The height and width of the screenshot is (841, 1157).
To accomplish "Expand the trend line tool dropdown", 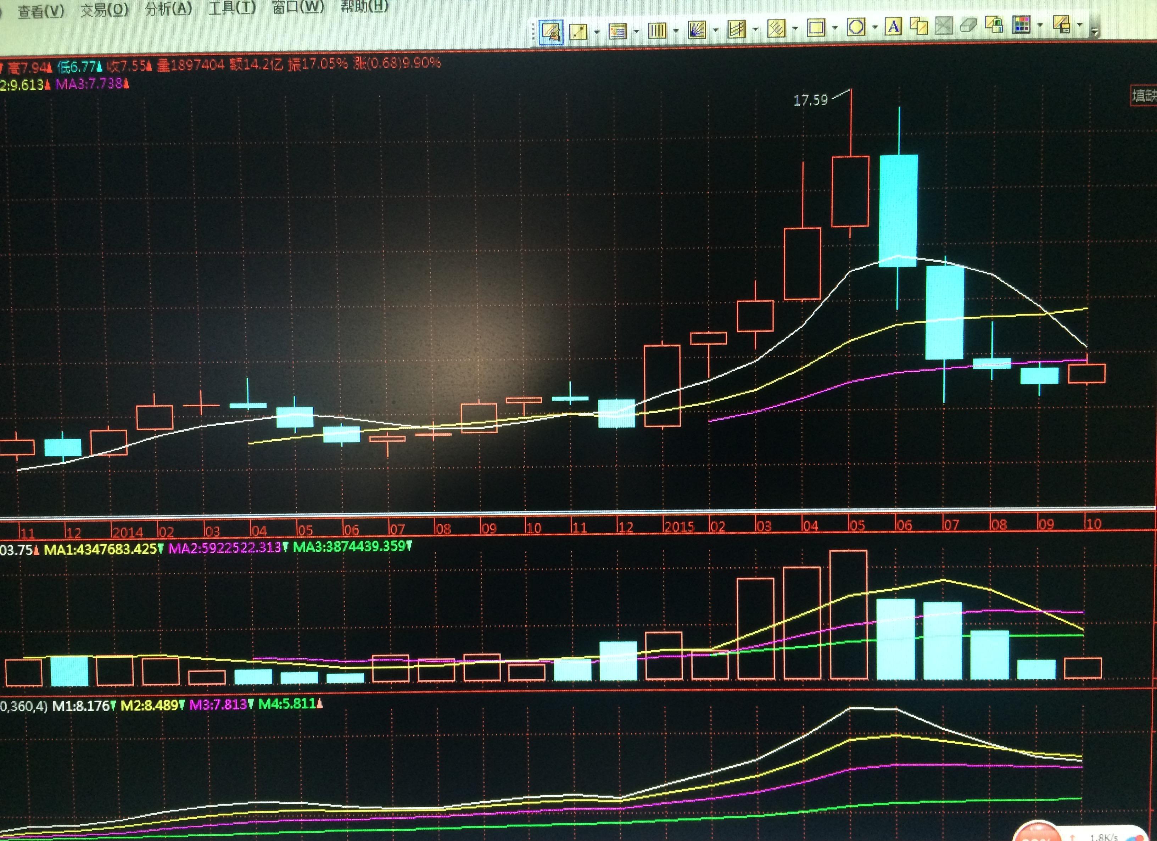I will tap(596, 32).
